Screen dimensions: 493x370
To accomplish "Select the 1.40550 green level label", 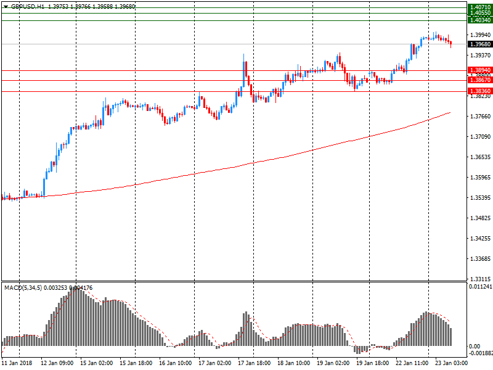I will [x=480, y=13].
